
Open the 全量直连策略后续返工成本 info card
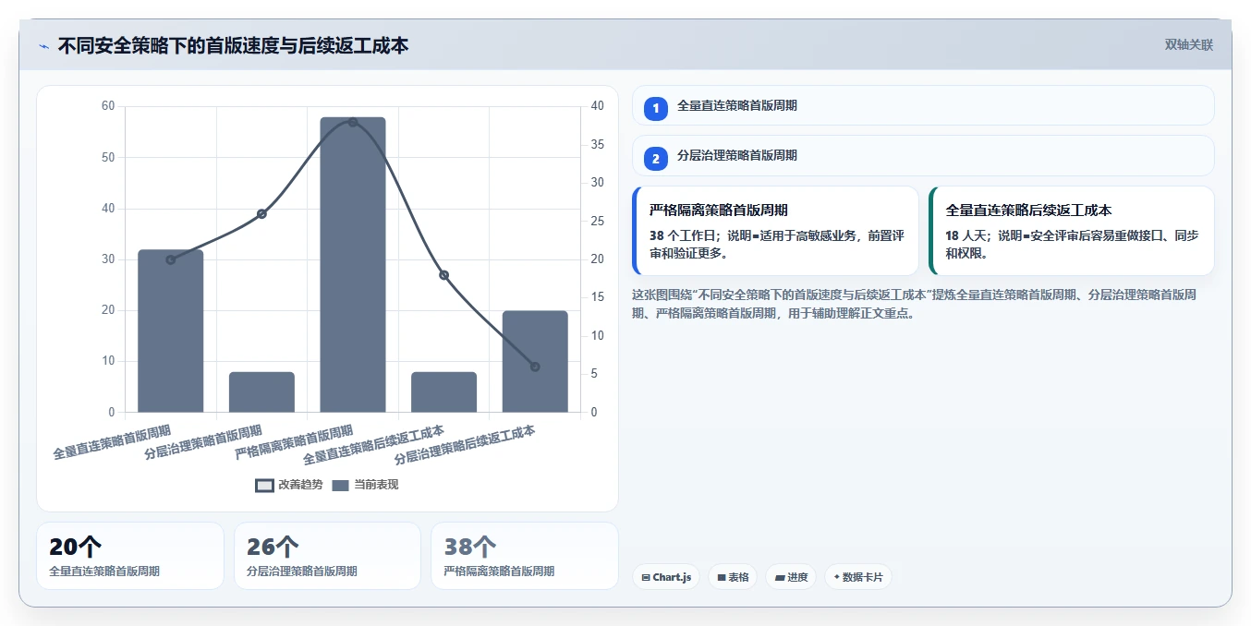pyautogui.click(x=1072, y=231)
